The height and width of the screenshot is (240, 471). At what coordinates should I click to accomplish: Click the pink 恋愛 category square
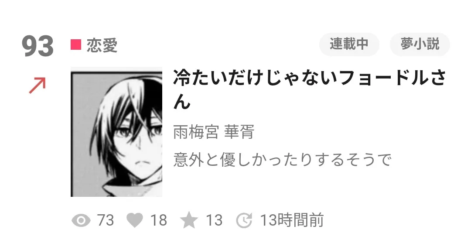(x=76, y=45)
